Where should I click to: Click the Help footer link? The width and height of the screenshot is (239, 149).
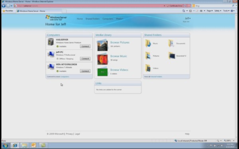[x=187, y=134]
